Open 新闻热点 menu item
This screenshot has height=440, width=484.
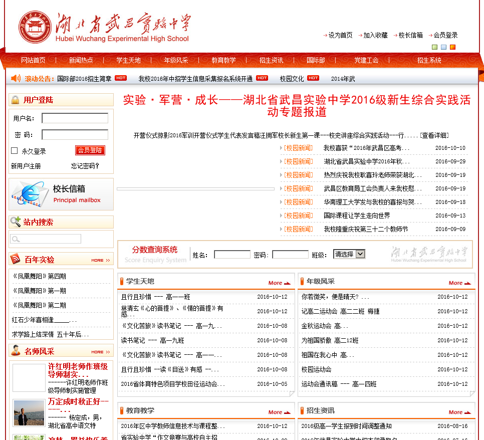point(81,60)
